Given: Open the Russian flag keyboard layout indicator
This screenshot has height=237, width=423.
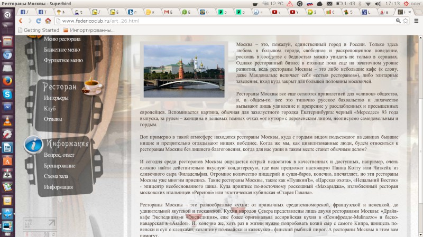Looking at the screenshot, I should pyautogui.click(x=309, y=4).
